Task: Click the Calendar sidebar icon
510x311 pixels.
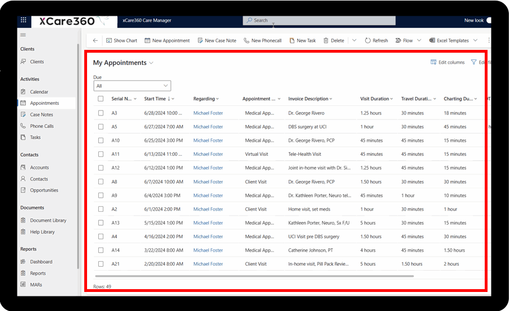Action: click(x=23, y=91)
